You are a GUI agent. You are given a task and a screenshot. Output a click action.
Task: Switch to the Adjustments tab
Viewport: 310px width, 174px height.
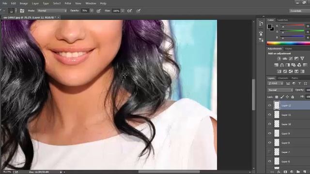pyautogui.click(x=275, y=49)
